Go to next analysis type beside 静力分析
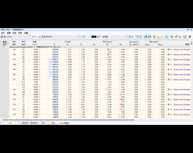193x153 pixels. pos(35,37)
